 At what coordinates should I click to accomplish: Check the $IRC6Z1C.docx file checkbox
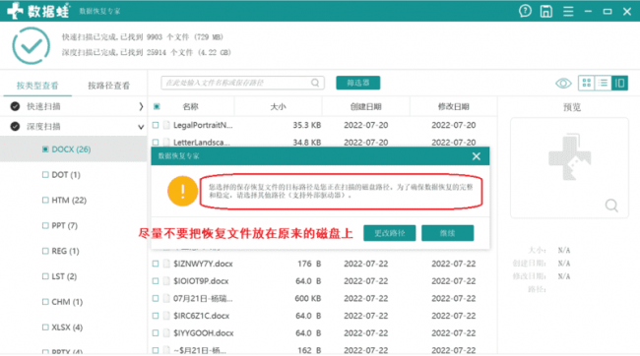(156, 316)
